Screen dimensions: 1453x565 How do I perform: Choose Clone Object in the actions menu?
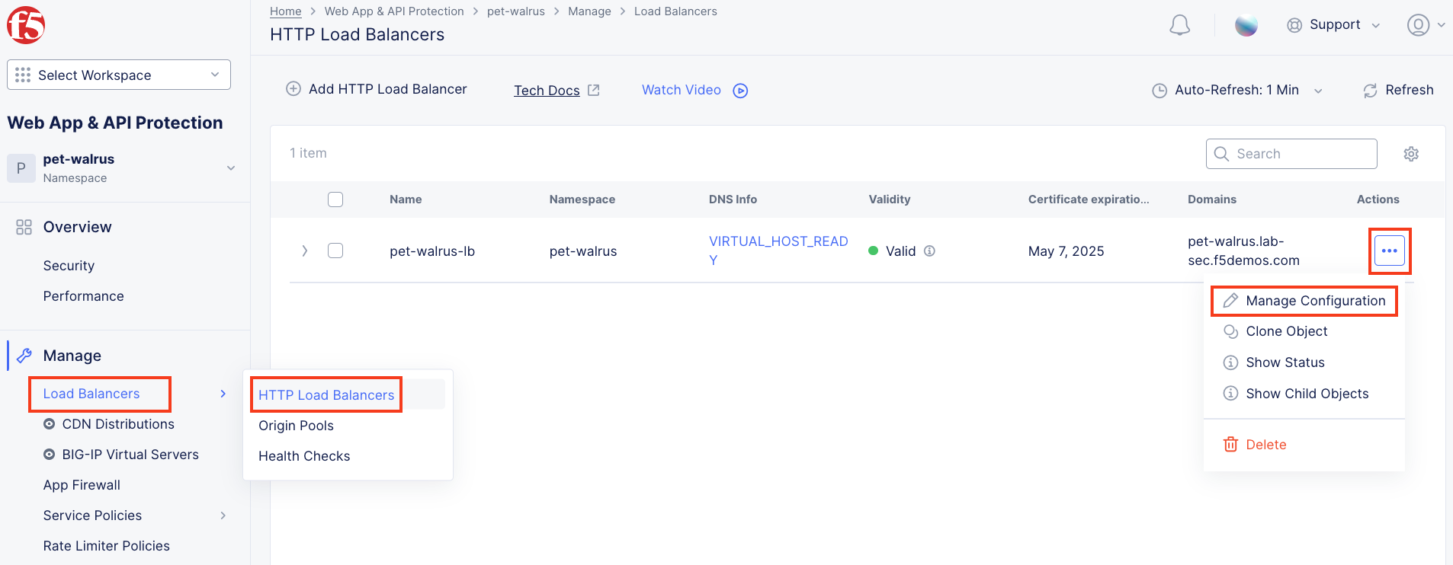pyautogui.click(x=1286, y=331)
